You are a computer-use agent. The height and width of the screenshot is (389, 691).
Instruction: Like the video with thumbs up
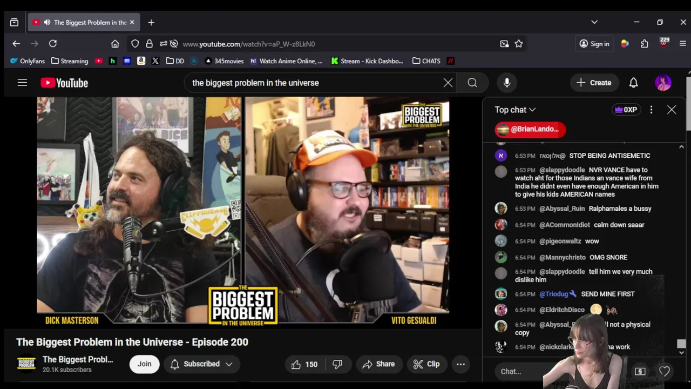[304, 364]
